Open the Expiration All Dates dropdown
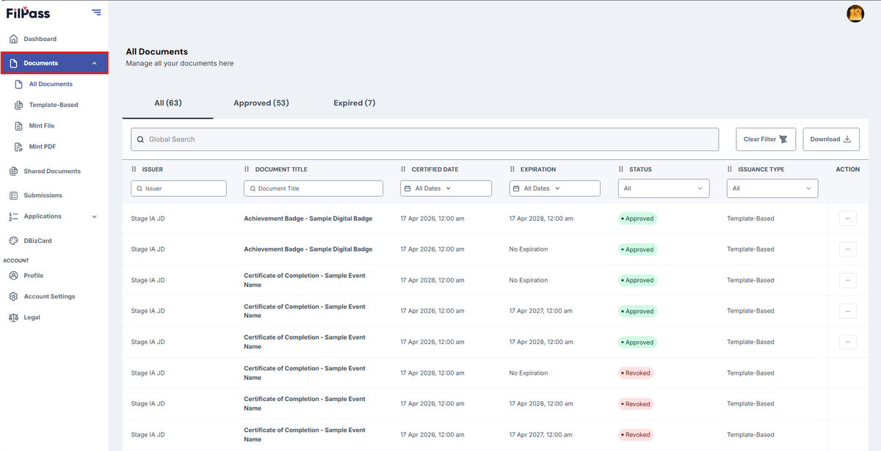This screenshot has width=881, height=451. coord(555,188)
